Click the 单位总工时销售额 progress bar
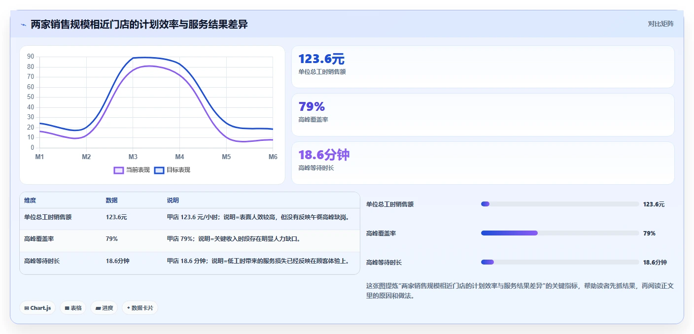The width and height of the screenshot is (694, 334). 560,204
